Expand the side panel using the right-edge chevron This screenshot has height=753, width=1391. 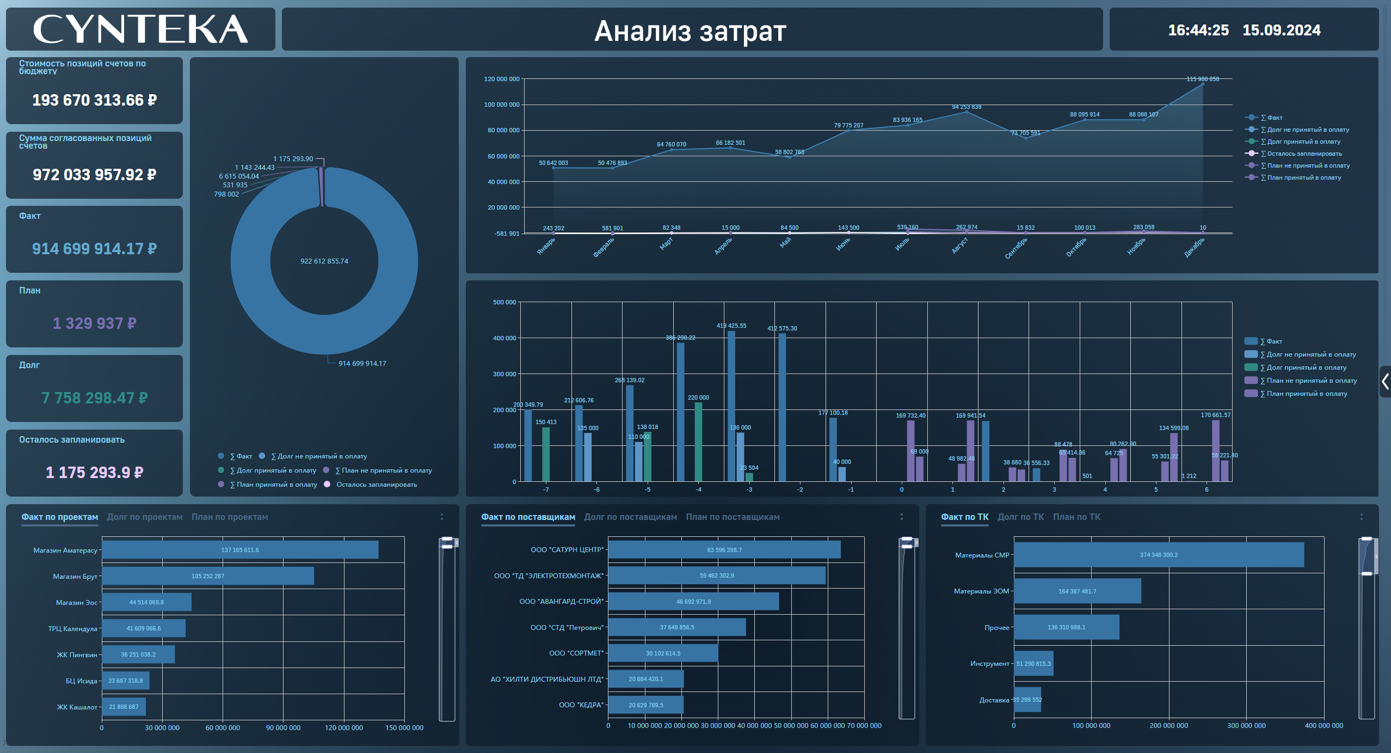[1385, 382]
